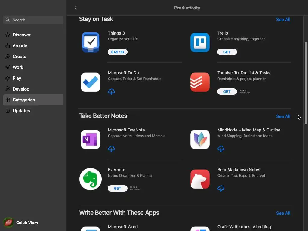Open the Trello title
This screenshot has height=231, width=308.
click(223, 33)
